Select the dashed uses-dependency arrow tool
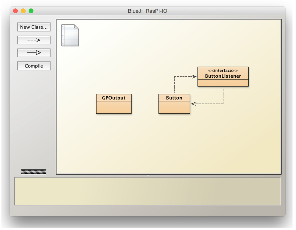This screenshot has width=296, height=230. (x=34, y=40)
